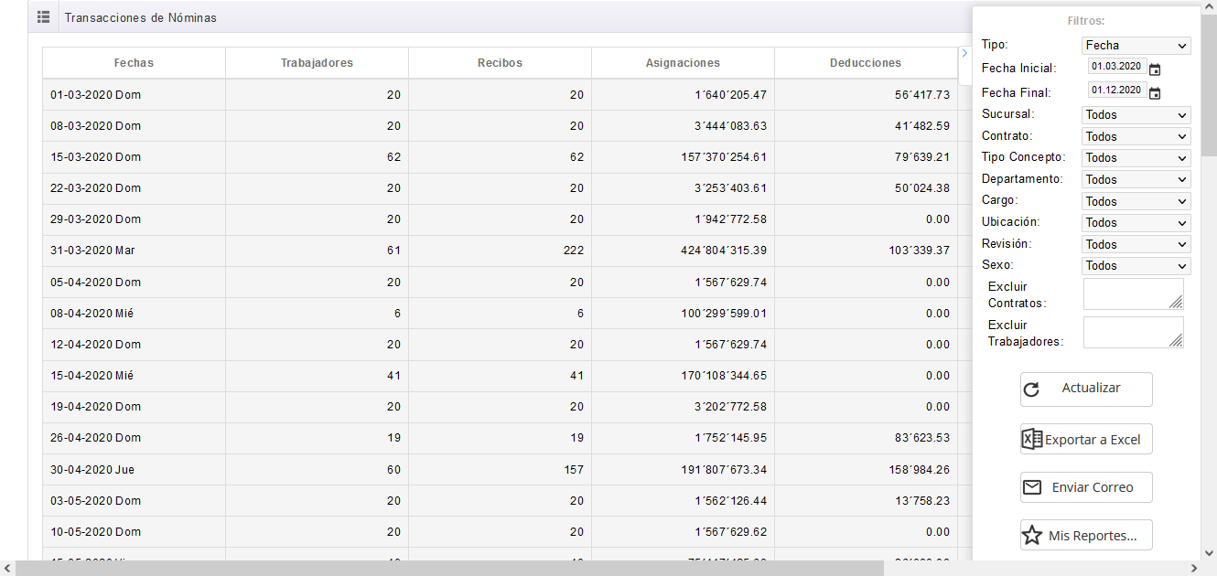Open the Departamento dropdown
1217x576 pixels.
pyautogui.click(x=1136, y=180)
